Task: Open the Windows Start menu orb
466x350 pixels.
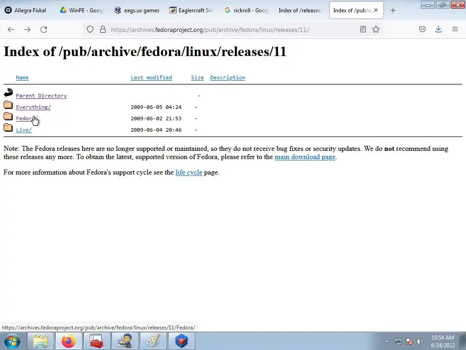Action: pos(12,341)
